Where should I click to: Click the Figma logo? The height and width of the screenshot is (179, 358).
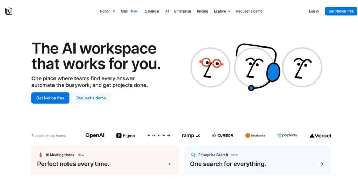(126, 136)
